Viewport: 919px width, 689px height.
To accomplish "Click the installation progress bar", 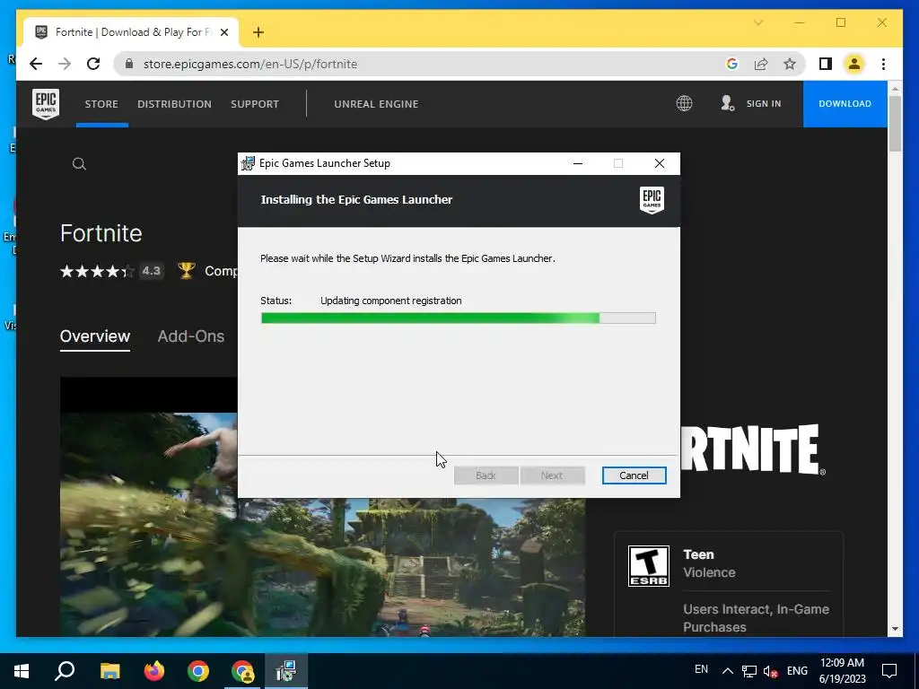I will [x=459, y=318].
